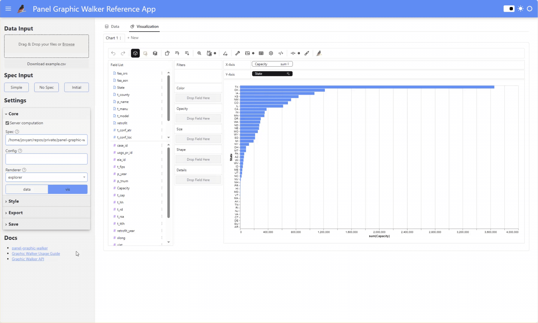Screen dimensions: 538x323
Task: Toggle stack mode layers icon
Action: coord(155,53)
